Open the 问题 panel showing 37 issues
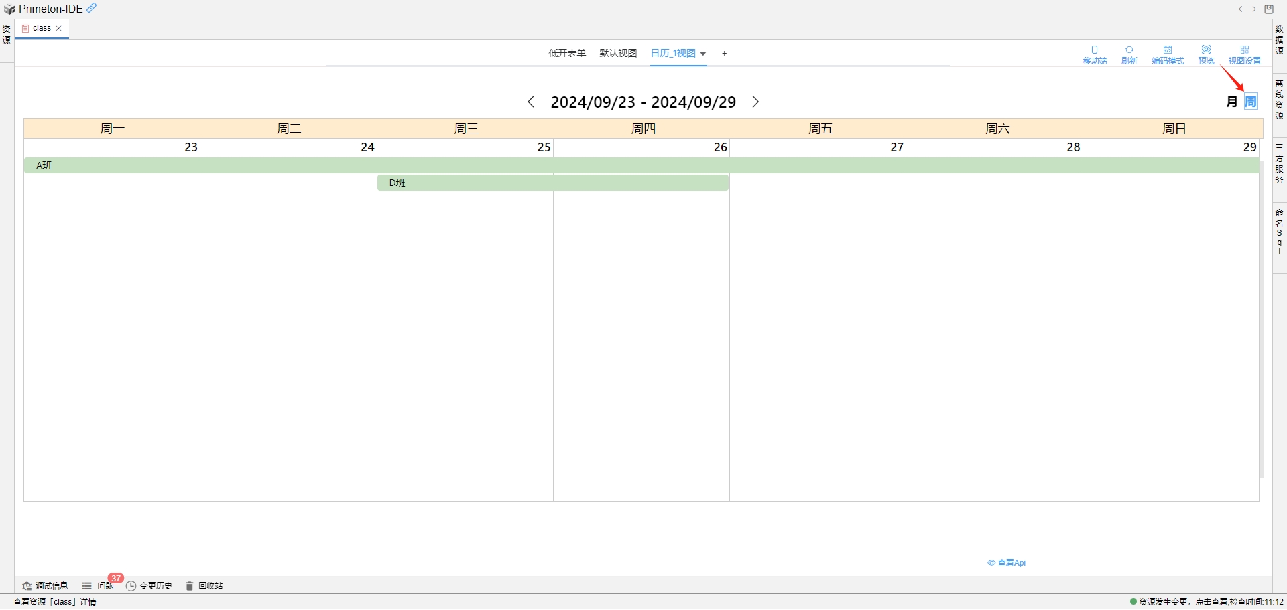This screenshot has height=610, width=1287. point(104,585)
